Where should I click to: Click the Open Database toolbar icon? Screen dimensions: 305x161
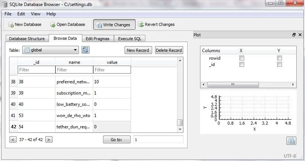click(x=52, y=24)
